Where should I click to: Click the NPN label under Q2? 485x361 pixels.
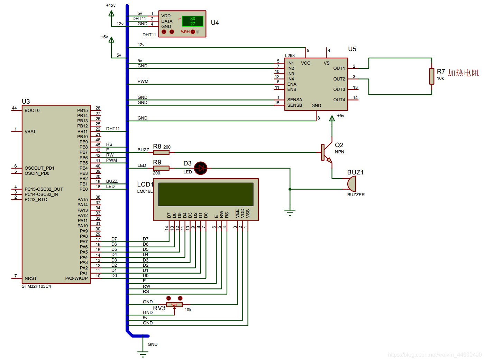click(340, 152)
